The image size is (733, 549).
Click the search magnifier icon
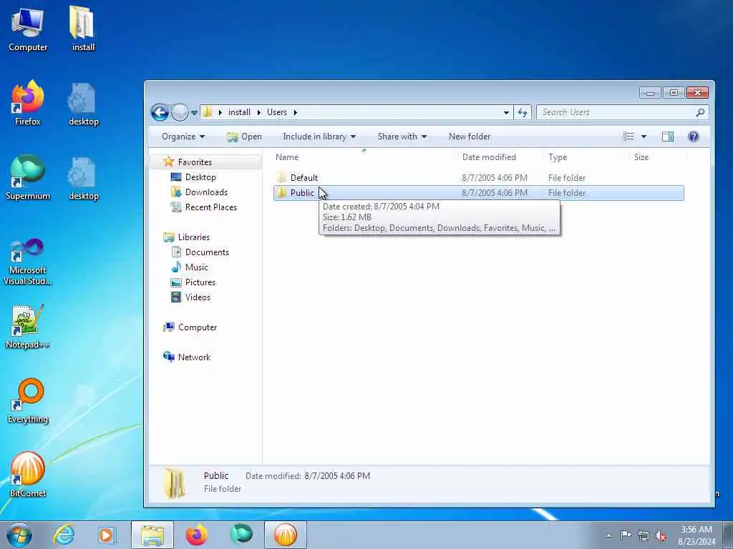pos(700,112)
